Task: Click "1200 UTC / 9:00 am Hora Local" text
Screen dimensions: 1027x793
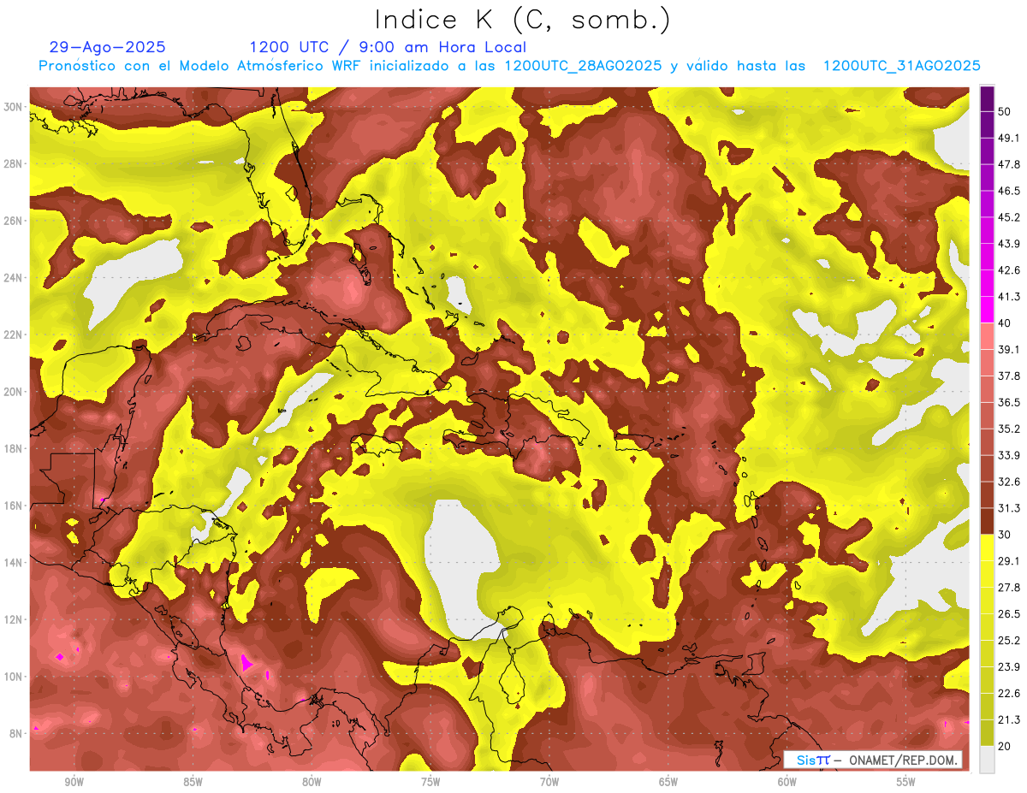Action: (388, 47)
